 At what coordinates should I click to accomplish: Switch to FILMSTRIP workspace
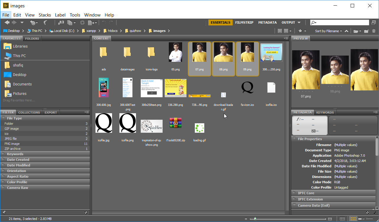pos(244,22)
